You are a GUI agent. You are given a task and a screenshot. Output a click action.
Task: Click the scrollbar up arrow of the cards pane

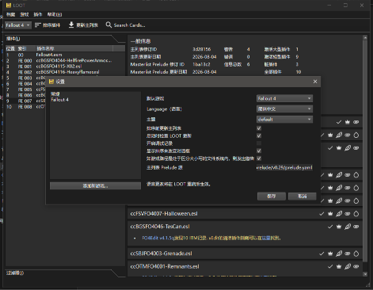pos(365,38)
